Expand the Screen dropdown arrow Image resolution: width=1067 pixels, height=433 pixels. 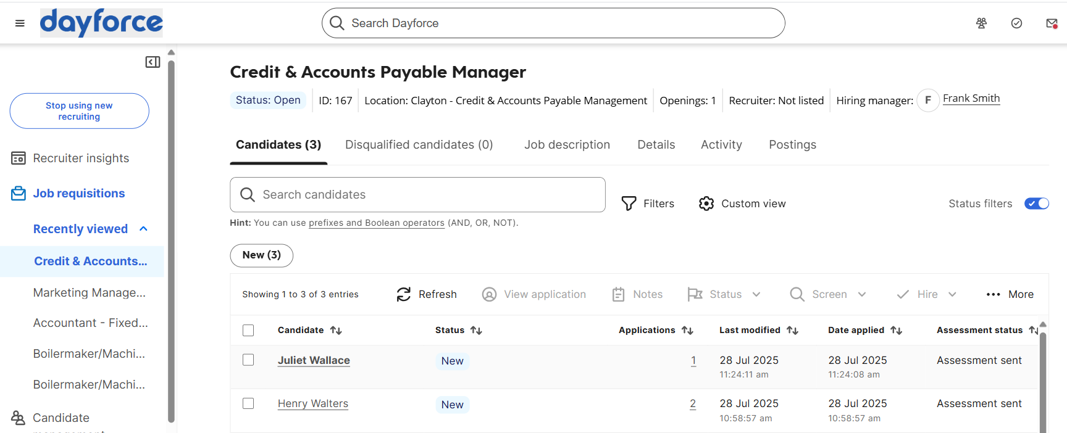point(862,294)
